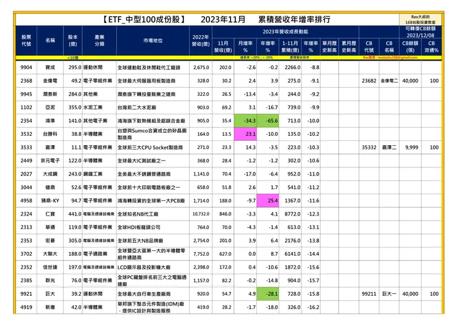Click the 可轉債CB餘額 2023/12/08 header
457x323 pixels.
click(421, 31)
